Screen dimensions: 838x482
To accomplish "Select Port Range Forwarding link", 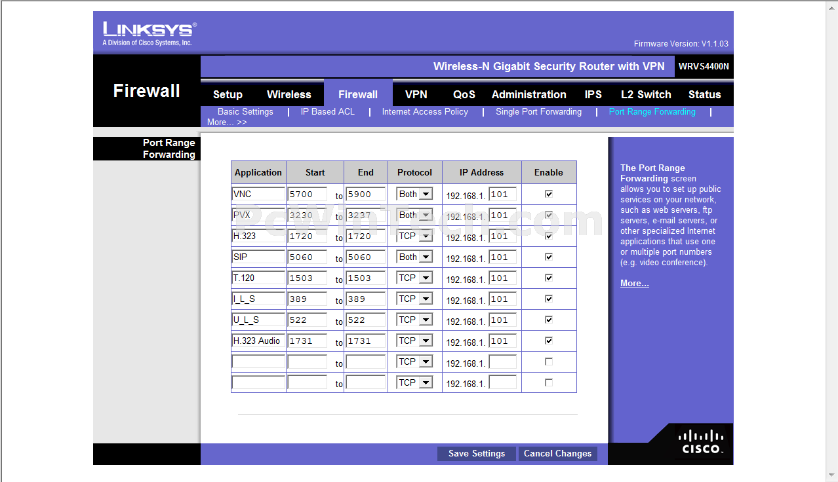I will (x=652, y=112).
